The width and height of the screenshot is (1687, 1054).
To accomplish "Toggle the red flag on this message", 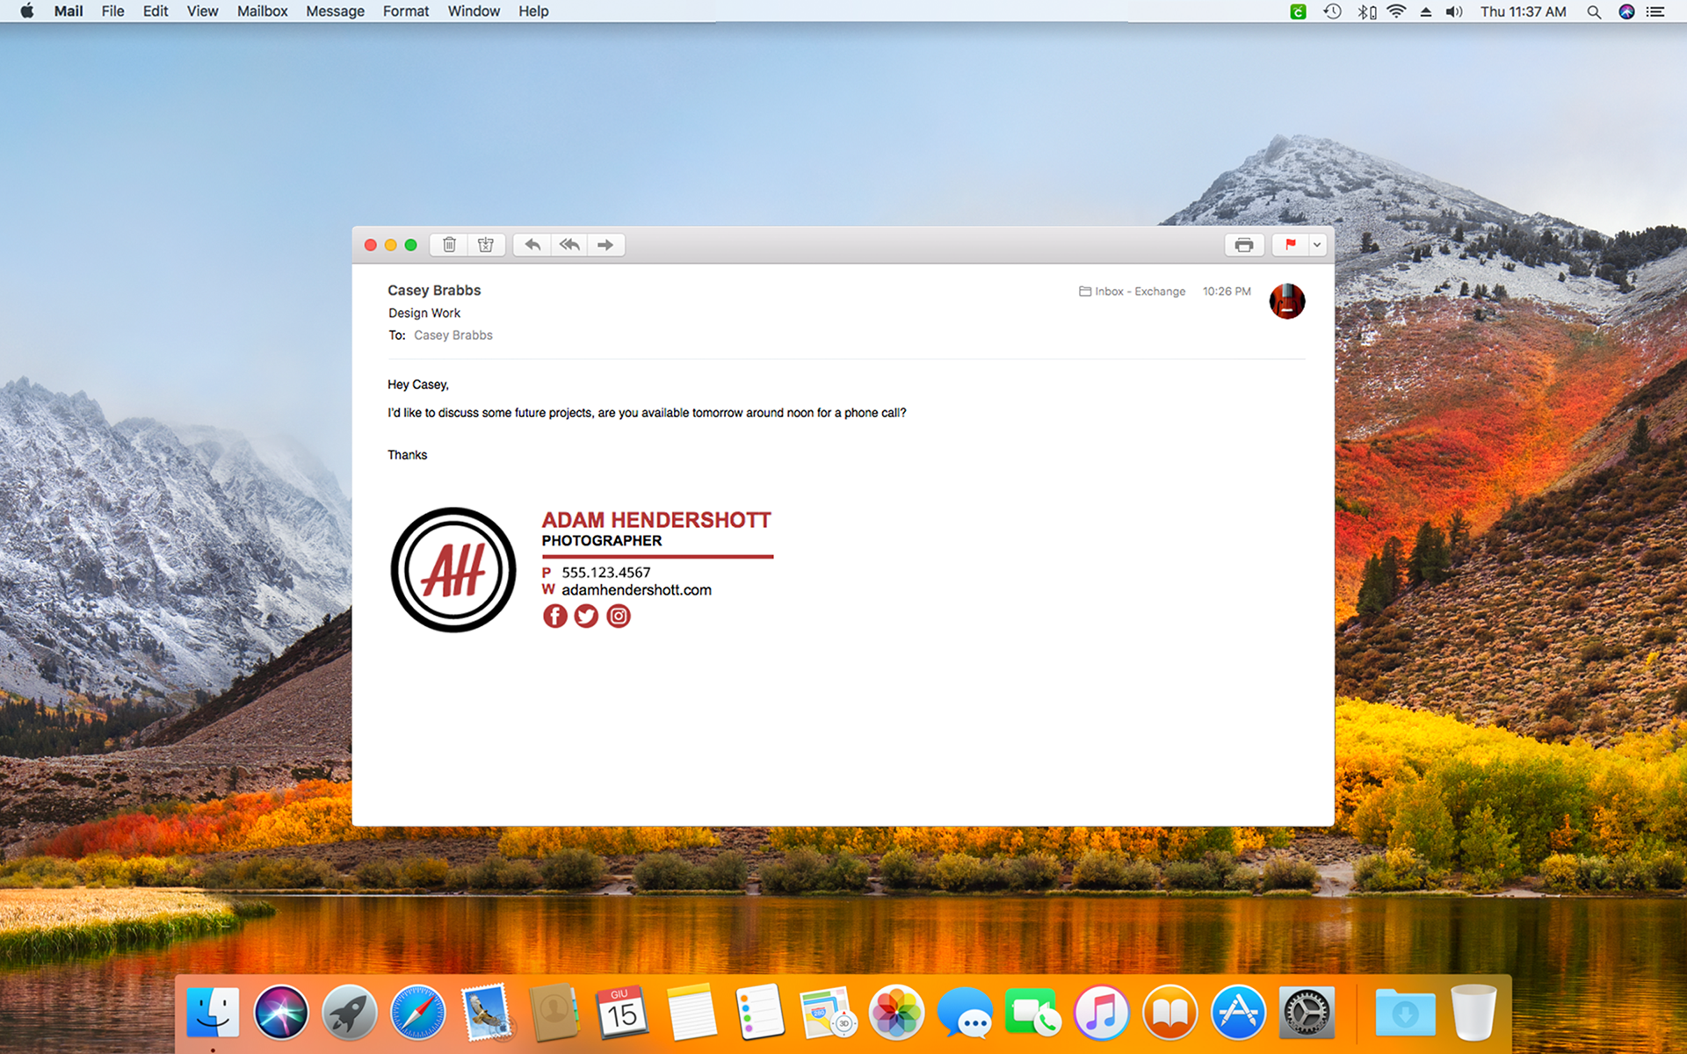I will [x=1290, y=245].
